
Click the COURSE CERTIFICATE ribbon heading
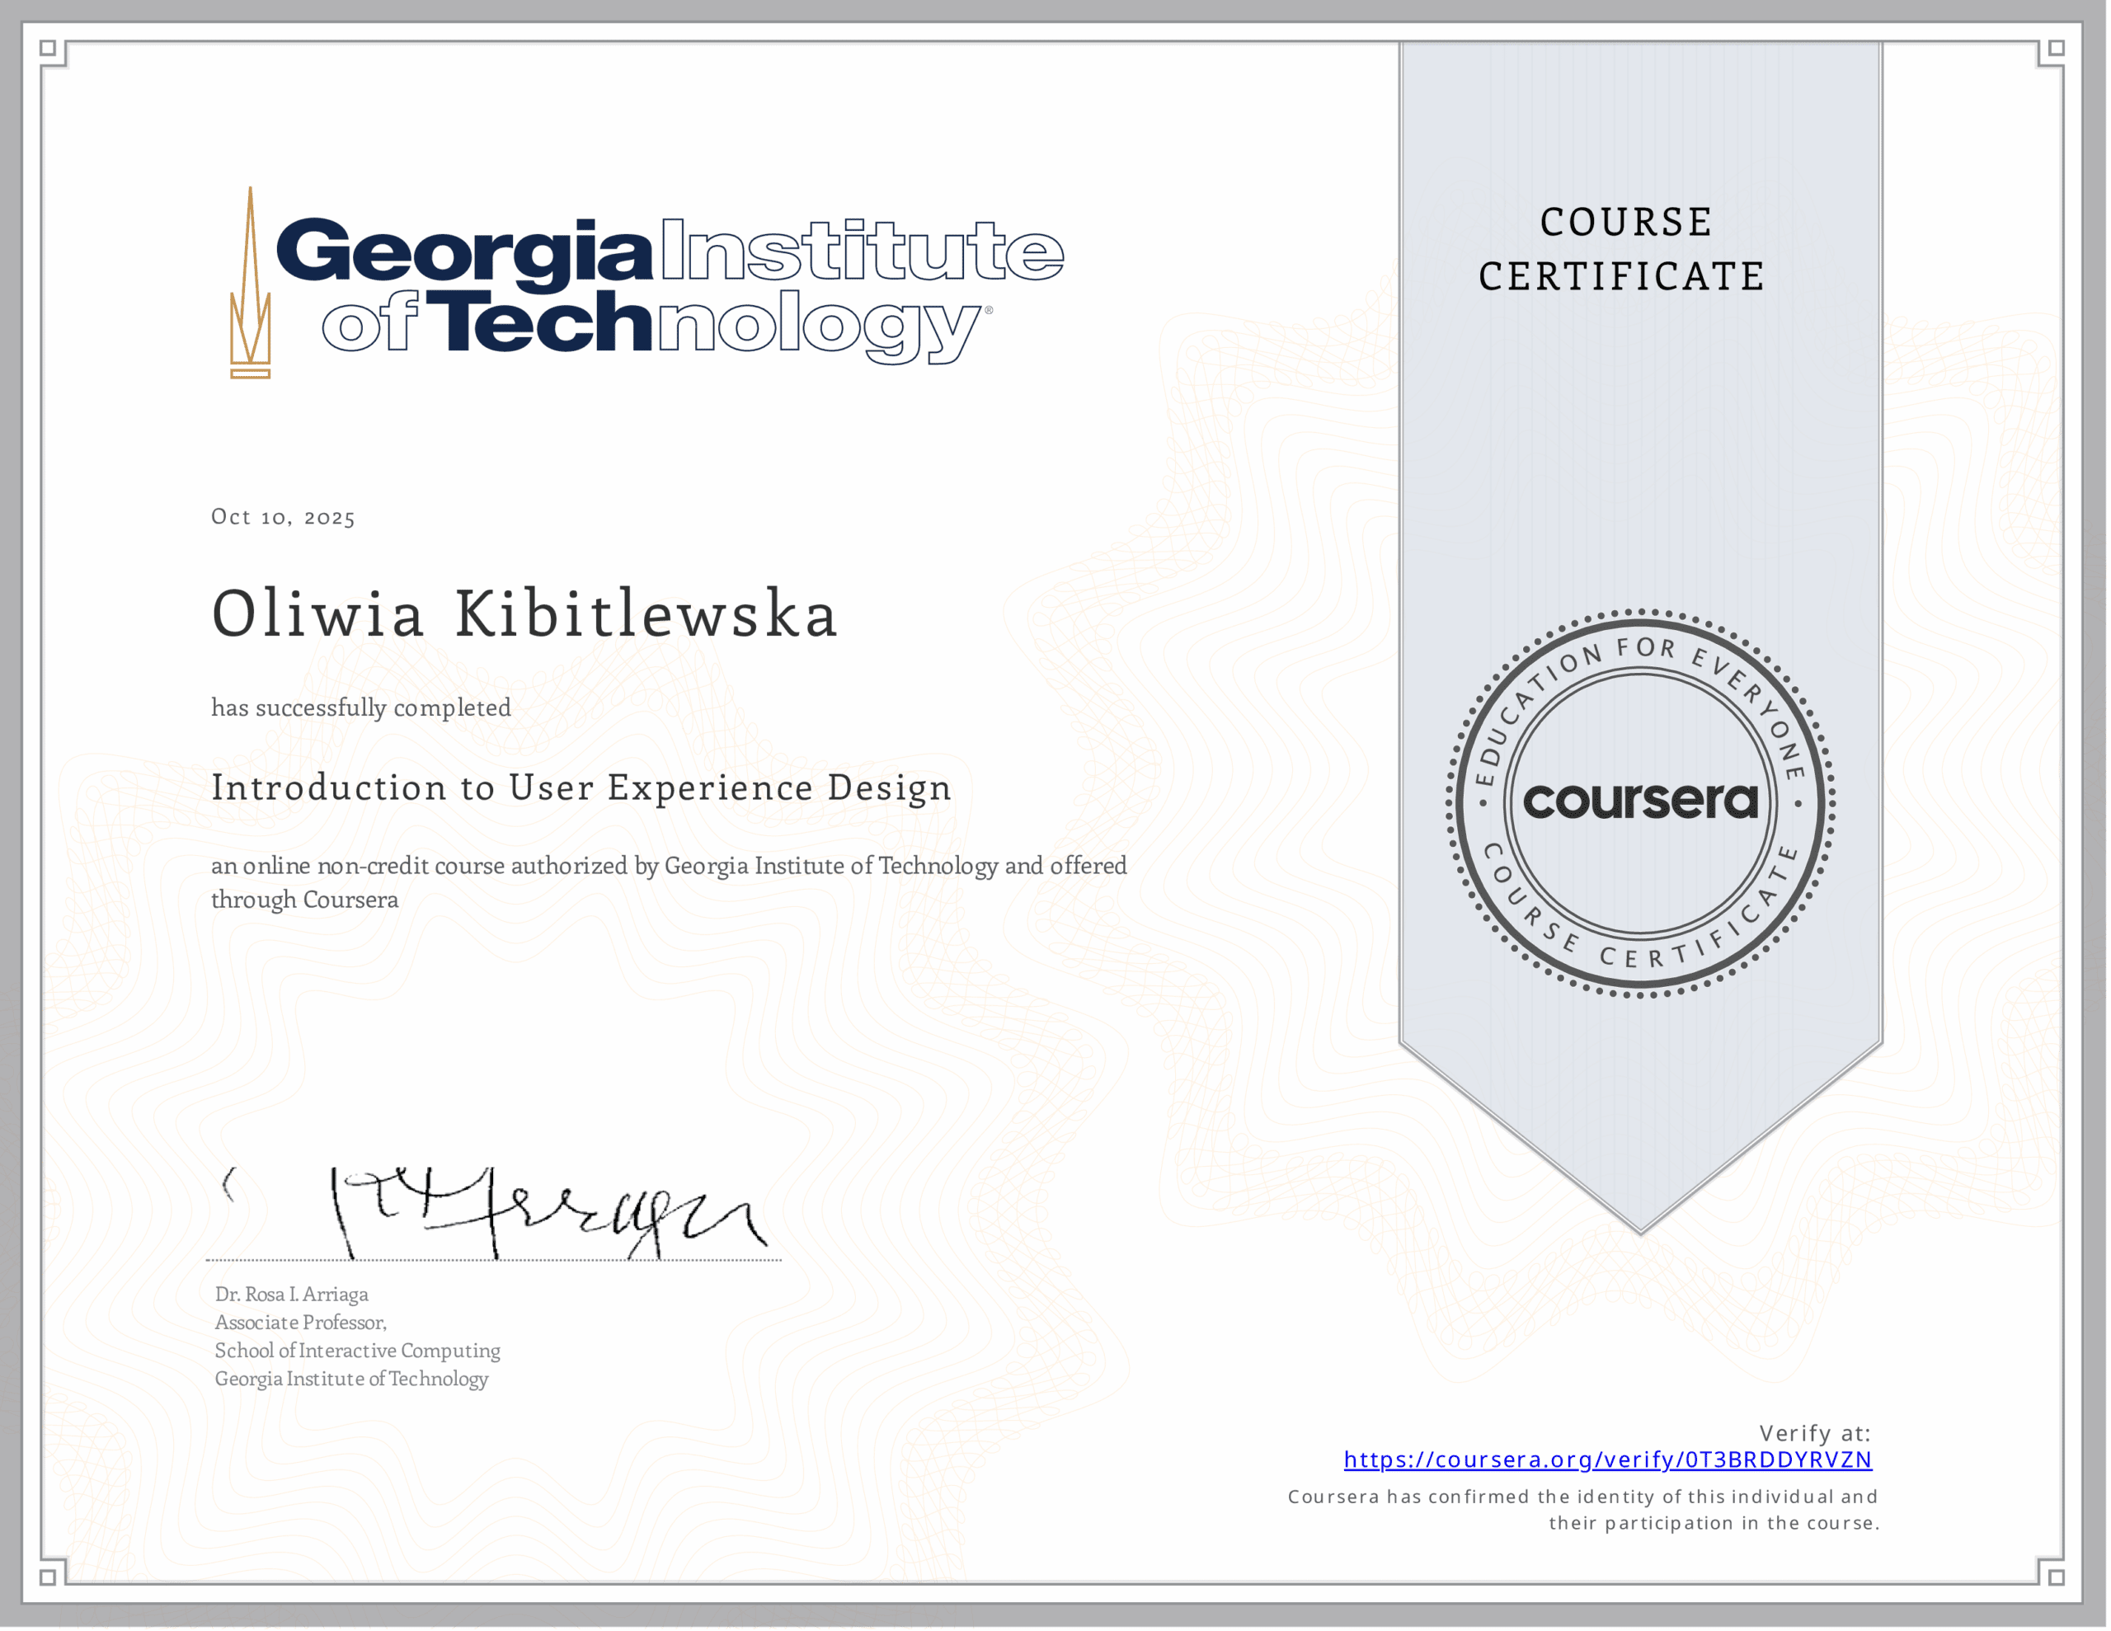1624,250
